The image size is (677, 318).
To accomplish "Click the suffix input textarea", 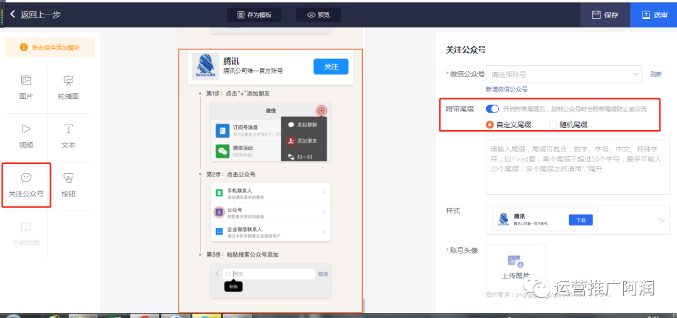I will pyautogui.click(x=578, y=167).
